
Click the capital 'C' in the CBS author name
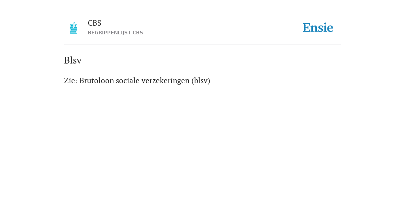[90, 23]
